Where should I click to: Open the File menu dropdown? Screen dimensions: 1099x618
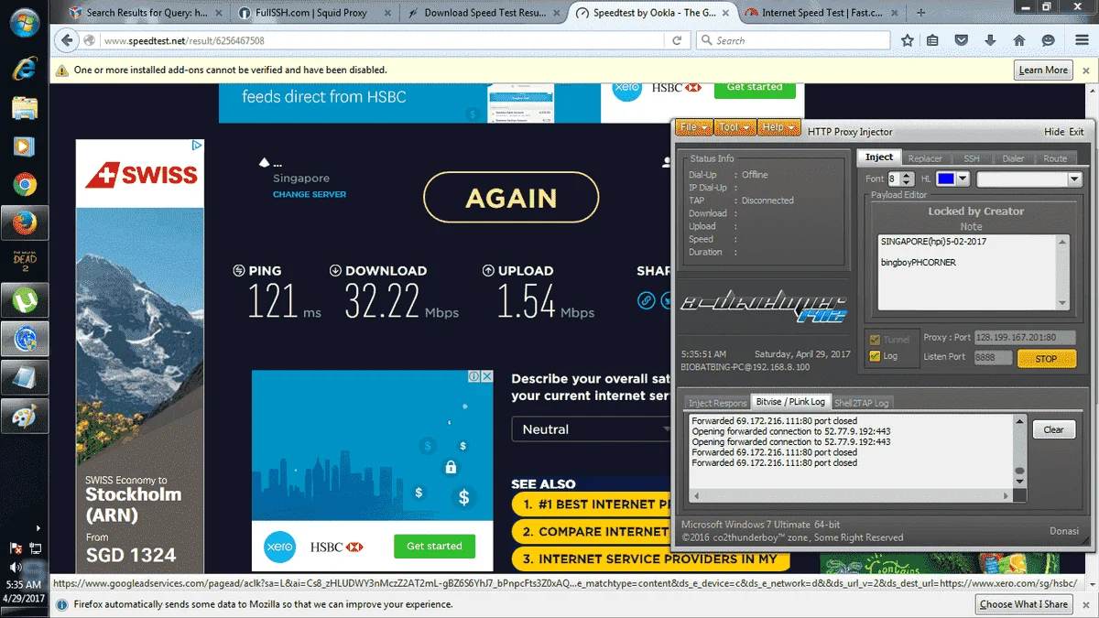[693, 127]
